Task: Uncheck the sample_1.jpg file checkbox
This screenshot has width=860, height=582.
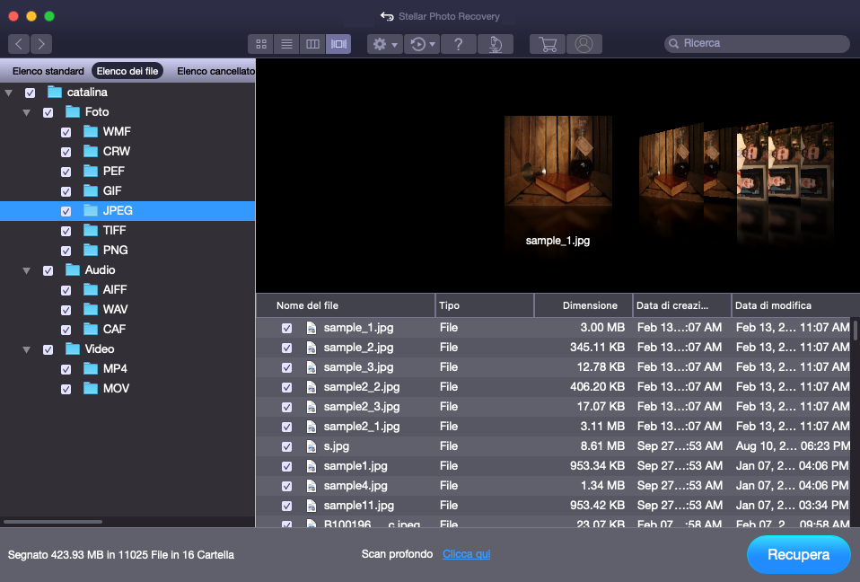Action: [x=286, y=328]
